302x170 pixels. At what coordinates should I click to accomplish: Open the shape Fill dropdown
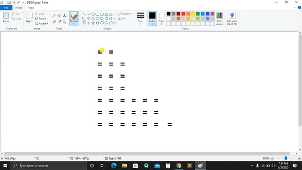pyautogui.click(x=123, y=19)
